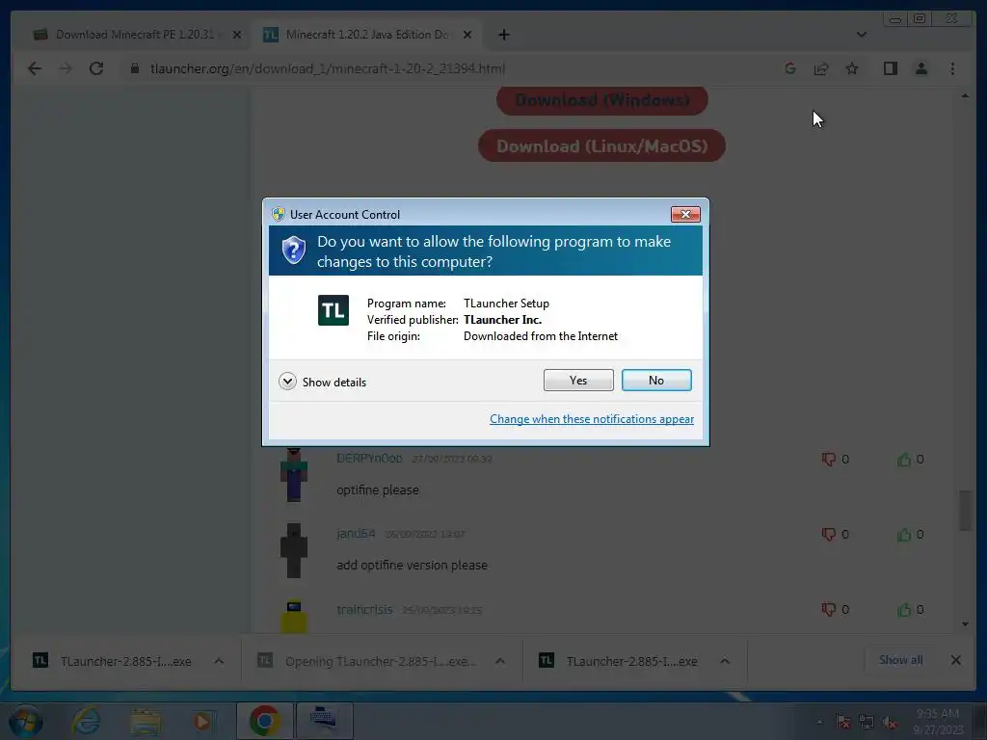The height and width of the screenshot is (740, 987).
Task: Open Windows Media Player from taskbar
Action: pyautogui.click(x=202, y=721)
